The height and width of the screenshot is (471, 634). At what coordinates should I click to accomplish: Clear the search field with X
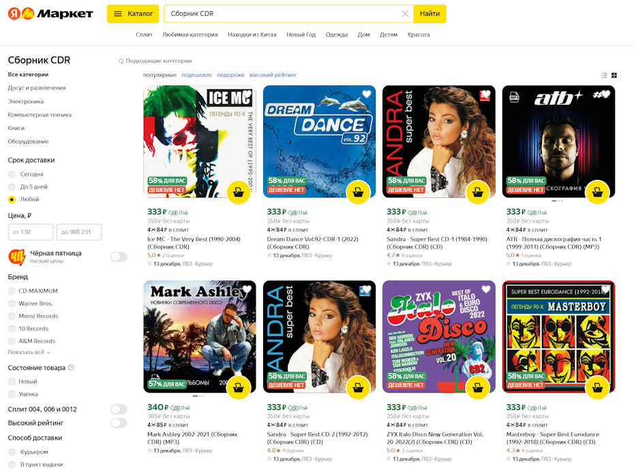405,14
